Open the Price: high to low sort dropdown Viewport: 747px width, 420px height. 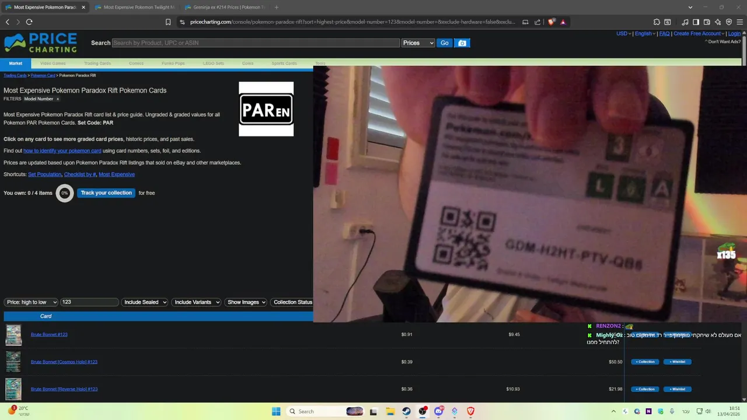tap(31, 302)
